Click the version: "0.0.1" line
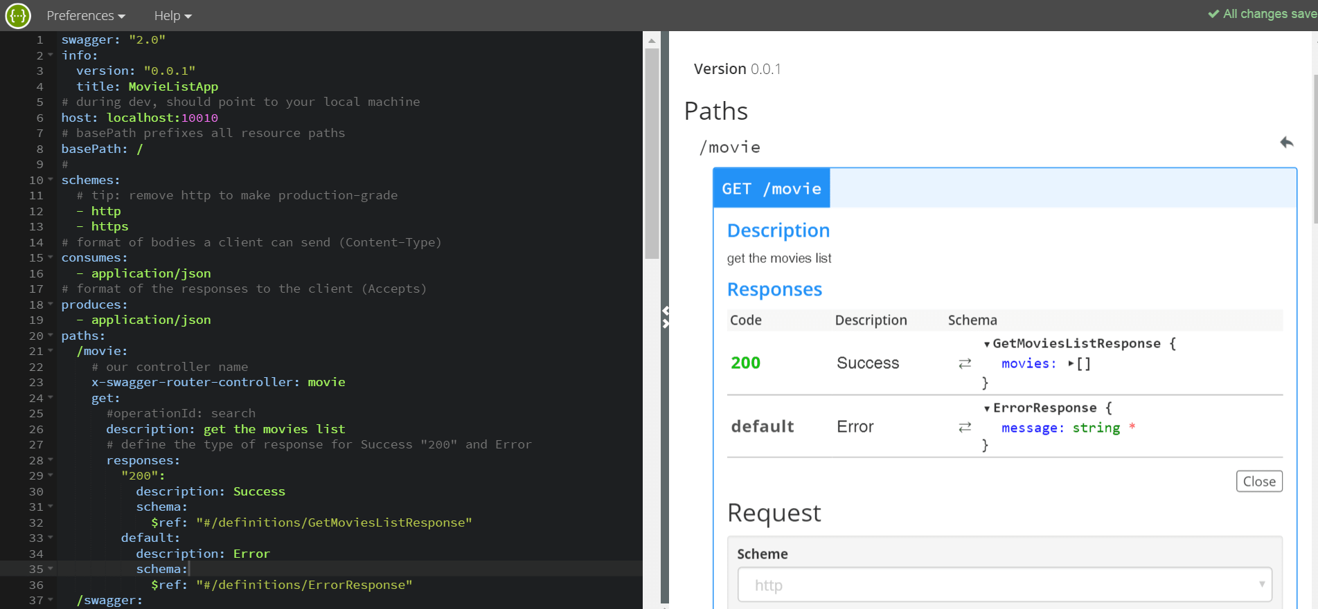This screenshot has height=609, width=1318. [136, 71]
